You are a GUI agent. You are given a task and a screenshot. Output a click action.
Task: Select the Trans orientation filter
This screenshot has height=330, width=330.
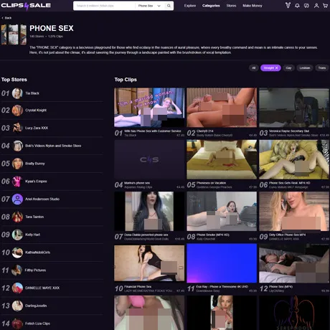[322, 68]
